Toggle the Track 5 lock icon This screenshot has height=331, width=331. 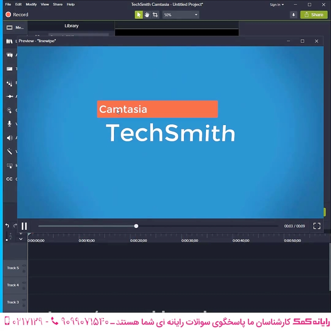pos(24,271)
